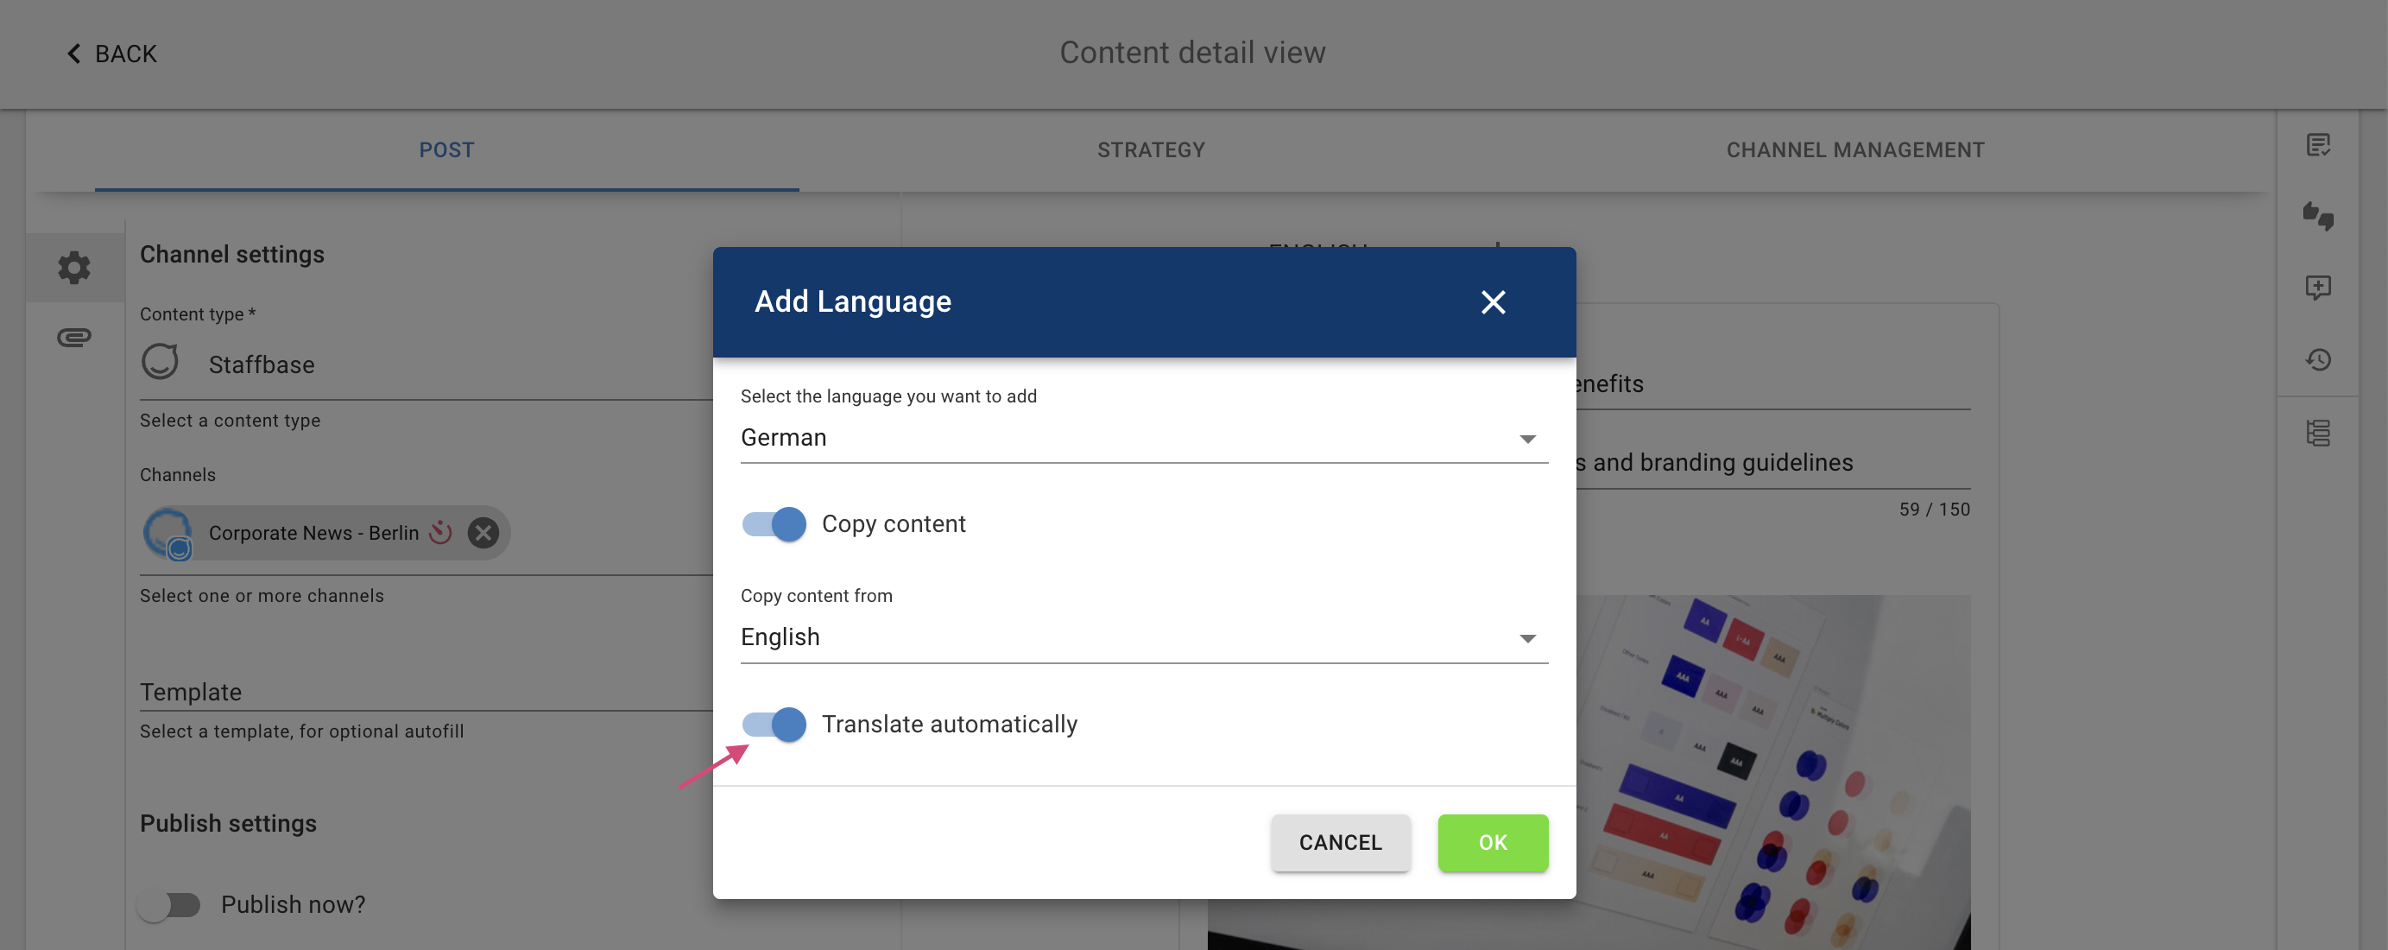2388x950 pixels.
Task: Open the Copy content from English dropdown
Action: pyautogui.click(x=1144, y=637)
